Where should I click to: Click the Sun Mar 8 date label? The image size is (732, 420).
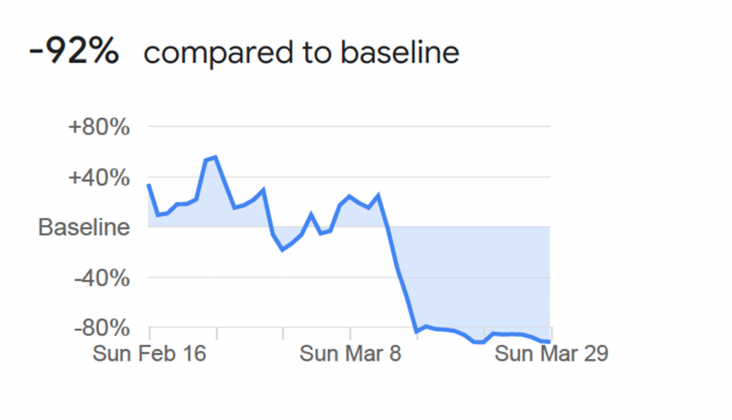tap(350, 353)
